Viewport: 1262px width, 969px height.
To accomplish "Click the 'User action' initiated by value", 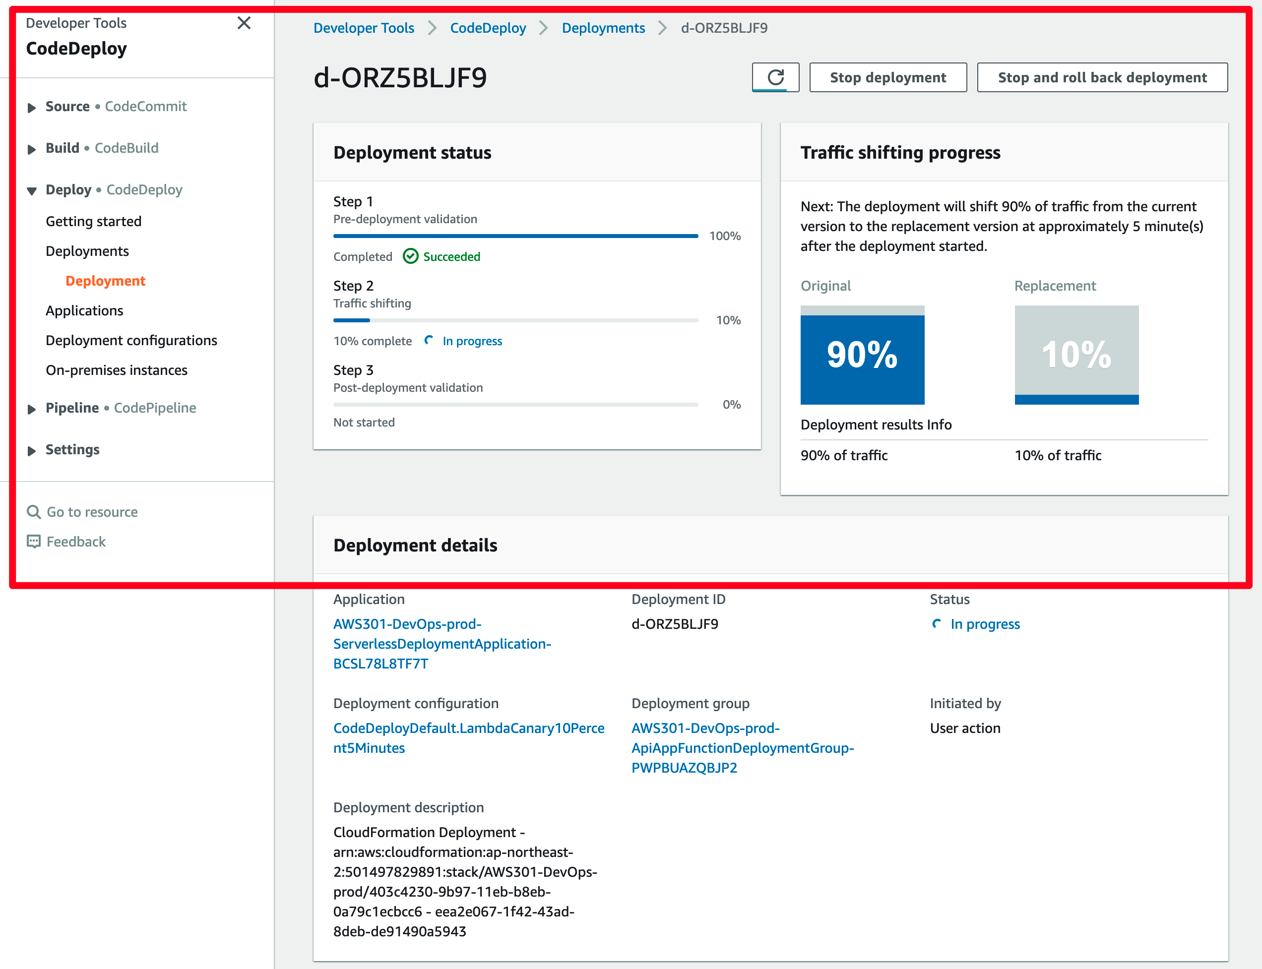I will pyautogui.click(x=965, y=728).
